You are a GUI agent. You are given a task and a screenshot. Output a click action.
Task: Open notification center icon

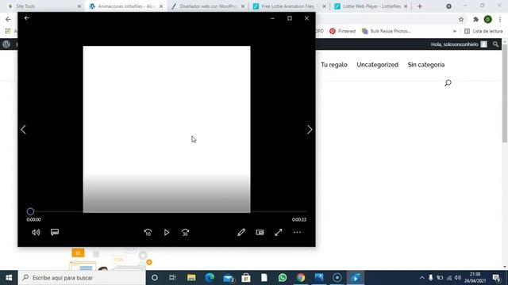click(x=496, y=278)
